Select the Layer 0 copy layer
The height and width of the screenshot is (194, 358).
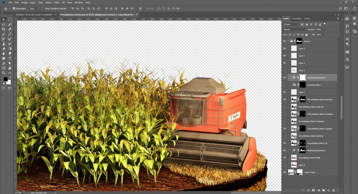pyautogui.click(x=311, y=172)
